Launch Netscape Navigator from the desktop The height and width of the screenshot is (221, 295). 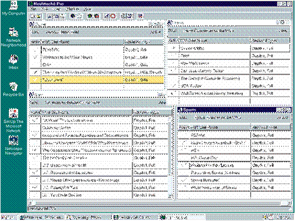13,145
